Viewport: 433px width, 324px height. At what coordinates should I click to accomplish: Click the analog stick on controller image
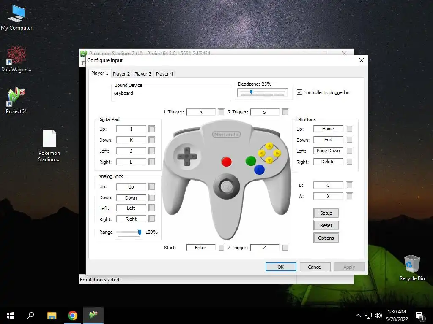point(227,186)
